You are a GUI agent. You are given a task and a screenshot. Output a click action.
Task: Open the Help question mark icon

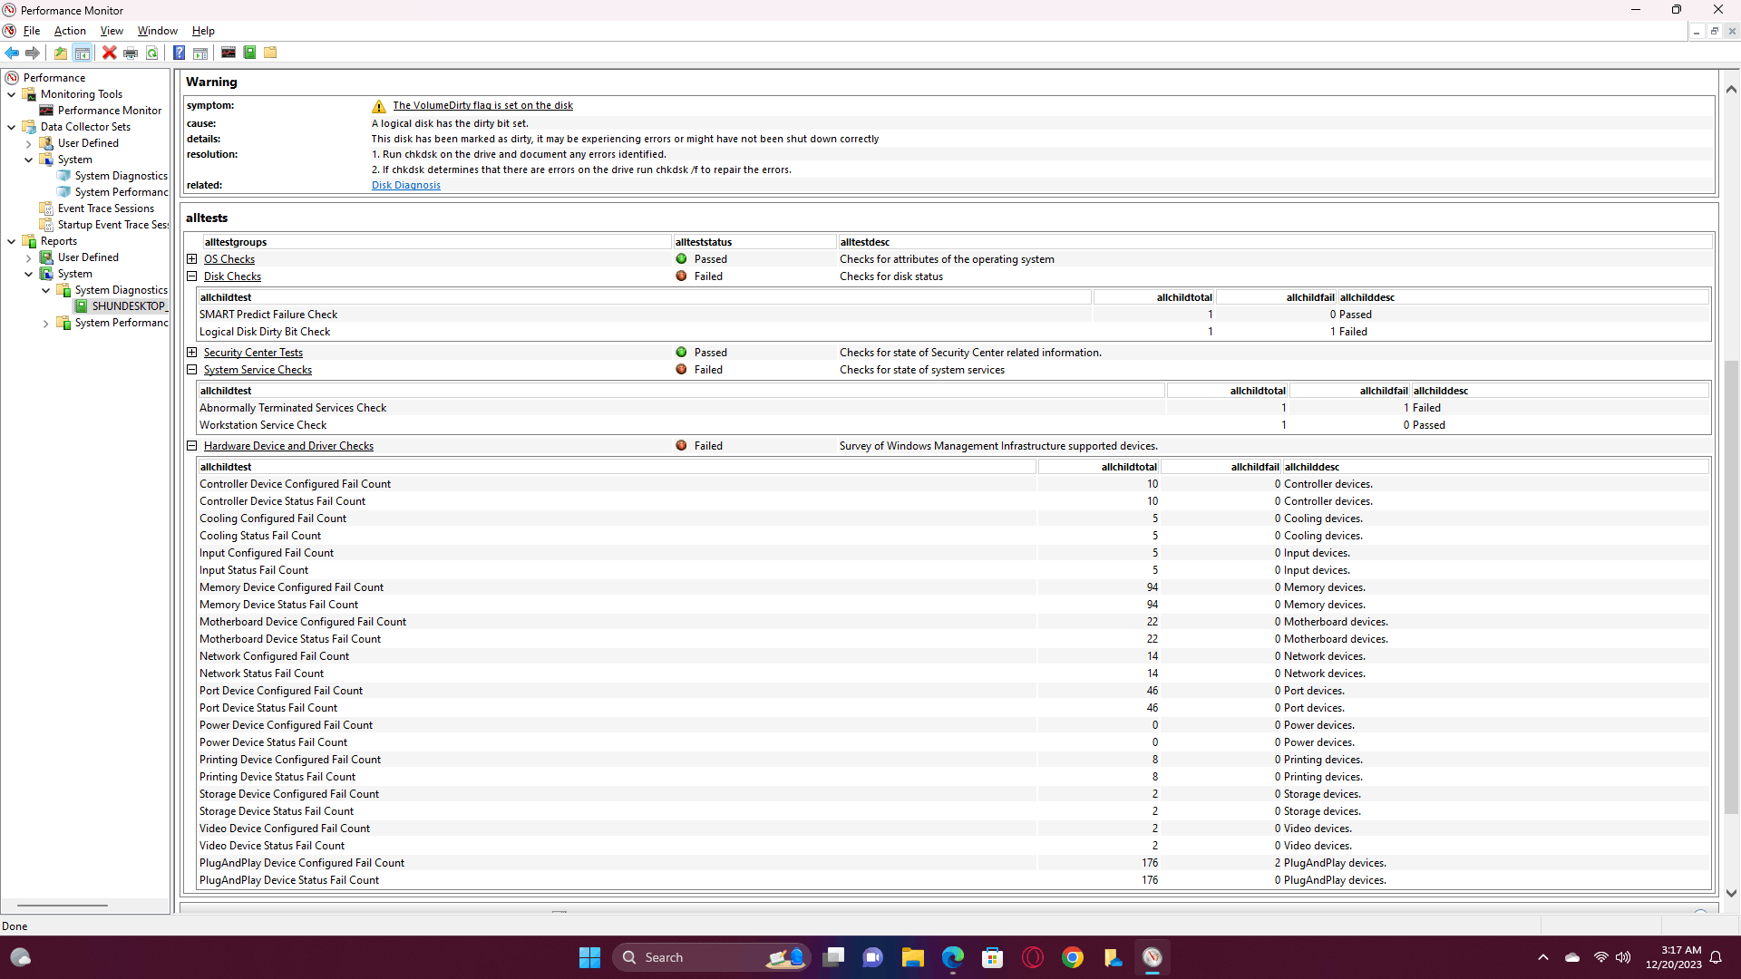coord(179,53)
